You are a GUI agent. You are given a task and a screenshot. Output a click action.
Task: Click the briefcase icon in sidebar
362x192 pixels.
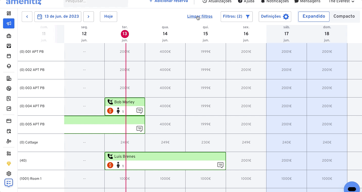[x=9, y=36]
